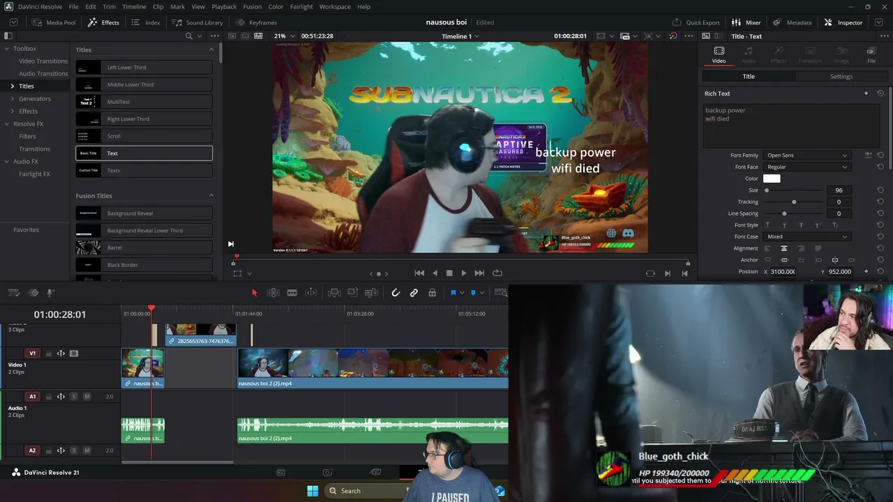Click the A1 track destination button

[32, 397]
